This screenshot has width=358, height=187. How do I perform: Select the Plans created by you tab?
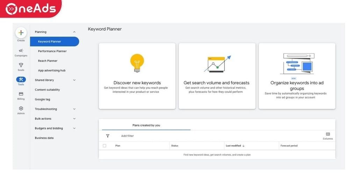pos(146,125)
